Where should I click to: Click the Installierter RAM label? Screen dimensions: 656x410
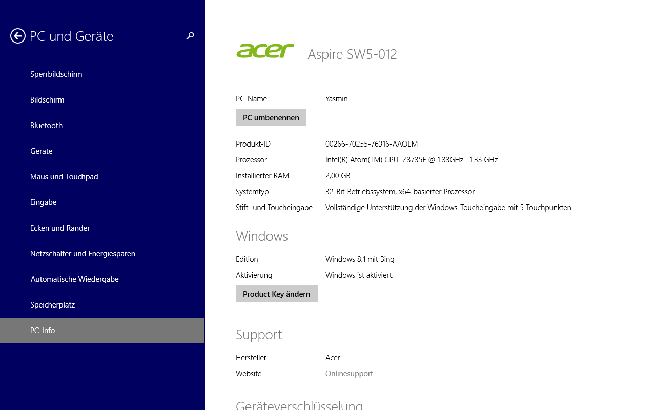coord(262,176)
